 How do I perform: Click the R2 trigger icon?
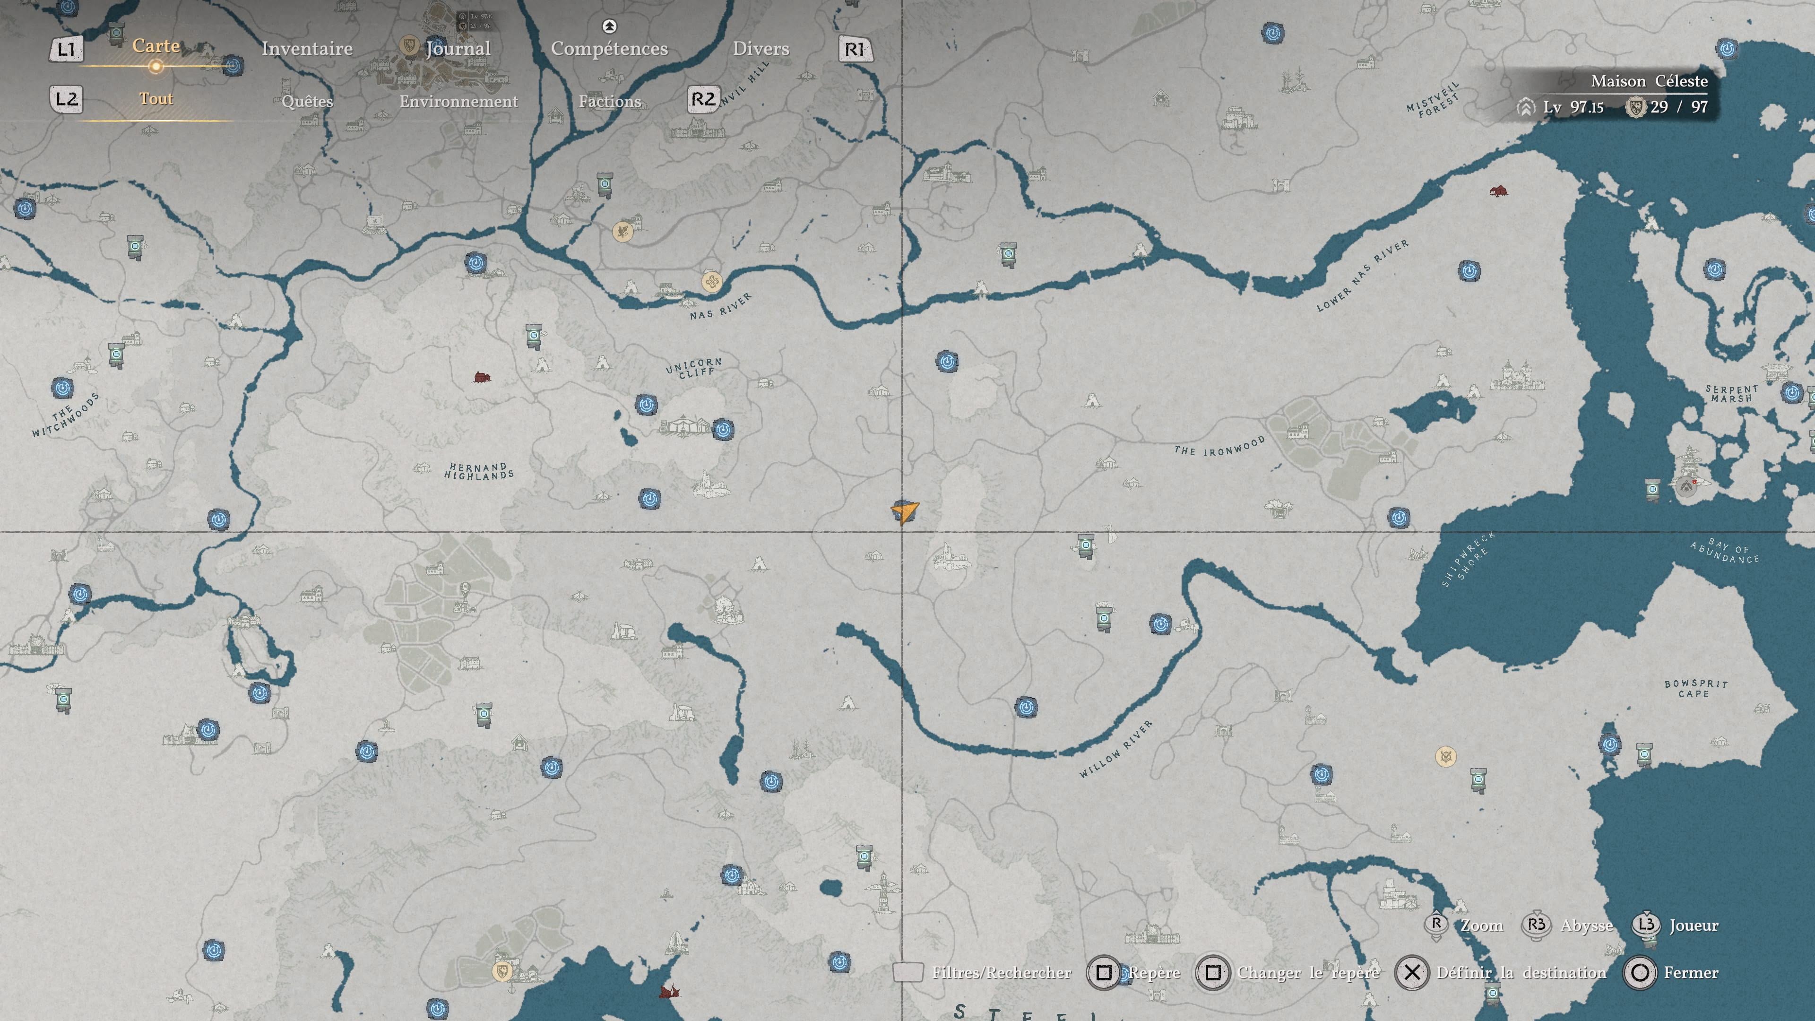click(703, 99)
